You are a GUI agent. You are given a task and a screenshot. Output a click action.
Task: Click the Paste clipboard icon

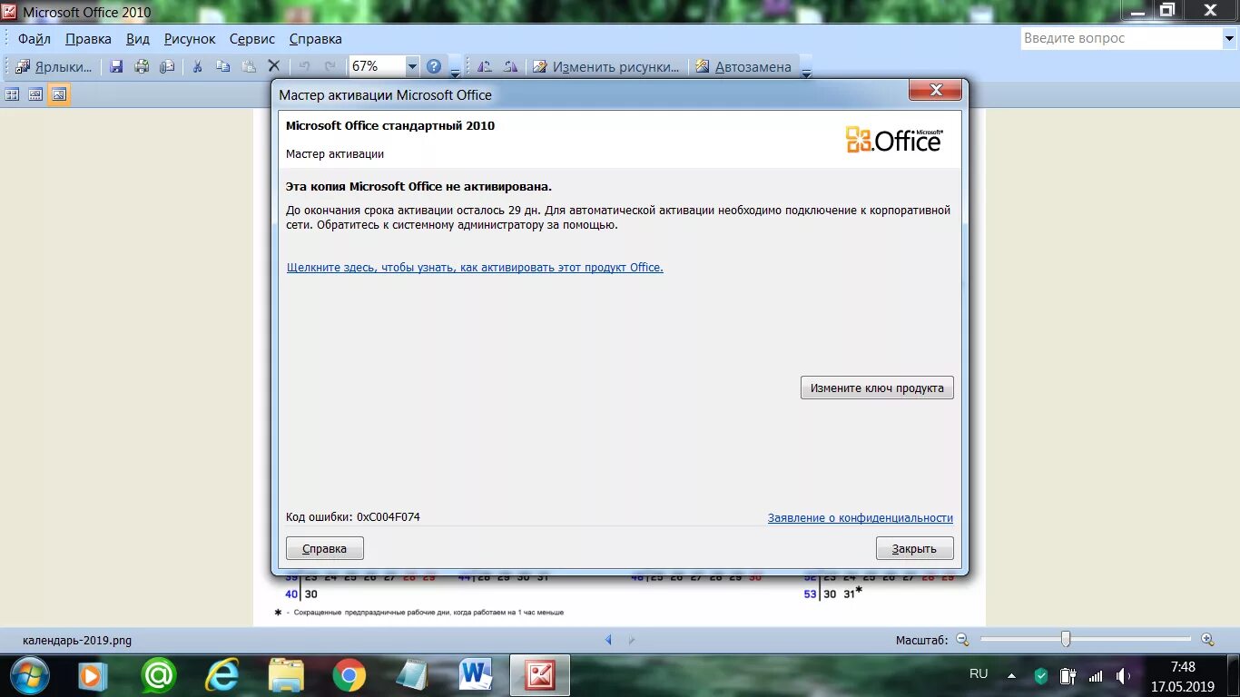pos(248,66)
